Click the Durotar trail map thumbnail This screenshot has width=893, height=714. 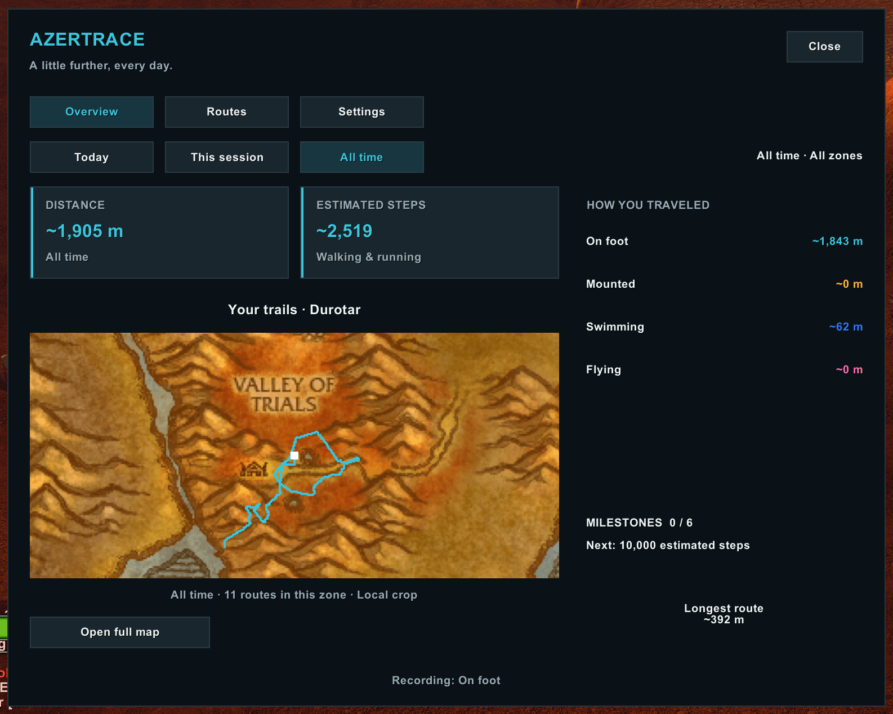click(x=294, y=456)
